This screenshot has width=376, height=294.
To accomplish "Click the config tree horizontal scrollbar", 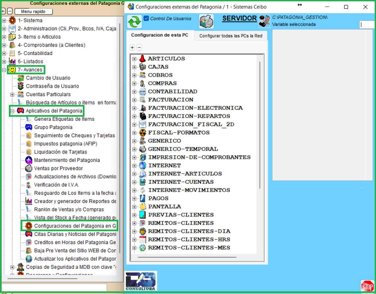I will pyautogui.click(x=187, y=257).
